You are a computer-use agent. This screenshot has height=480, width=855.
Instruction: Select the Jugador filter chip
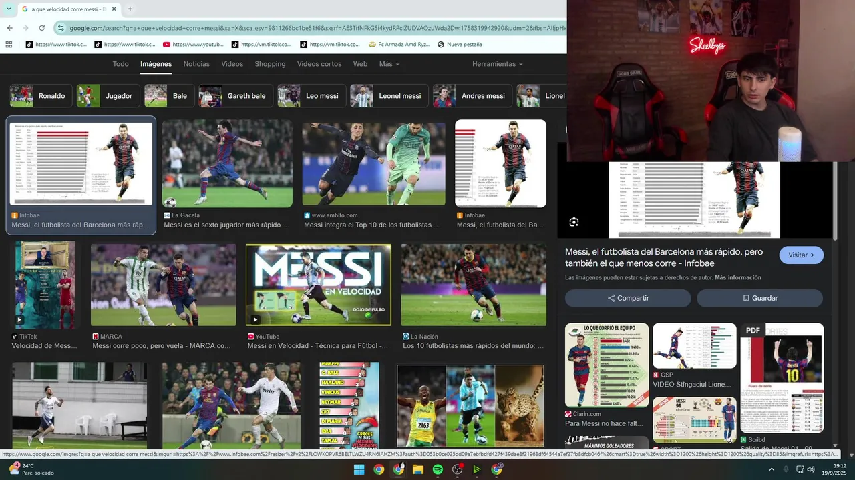[x=108, y=96]
